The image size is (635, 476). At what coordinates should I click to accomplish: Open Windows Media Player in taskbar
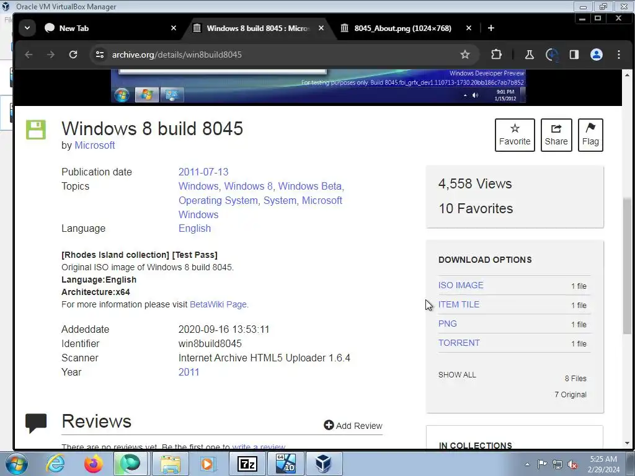pos(208,464)
